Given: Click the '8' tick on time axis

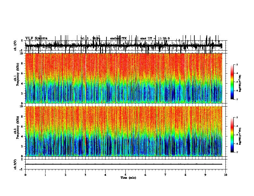Looking at the screenshot, I should click(185, 175).
